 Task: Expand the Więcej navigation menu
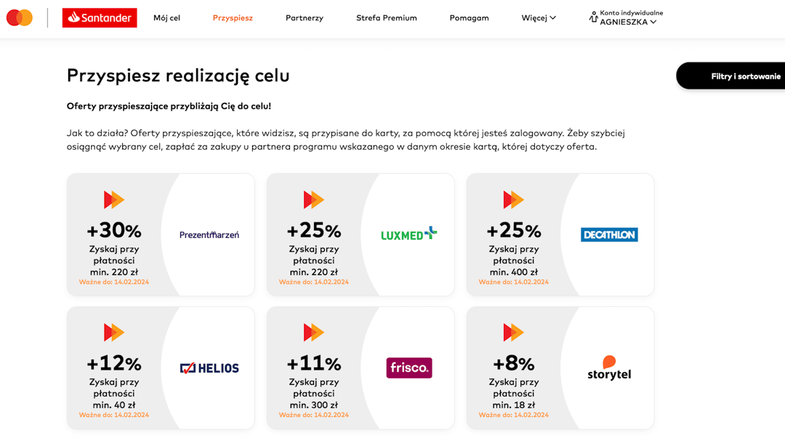tap(538, 17)
